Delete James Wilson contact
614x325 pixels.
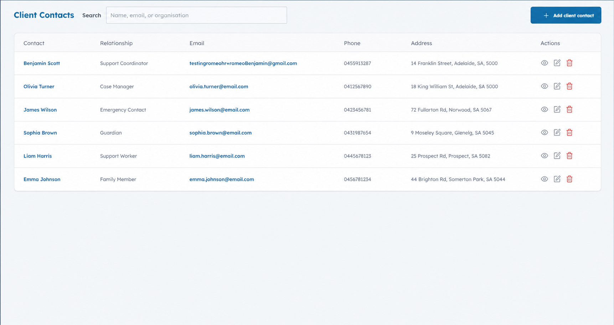point(569,109)
